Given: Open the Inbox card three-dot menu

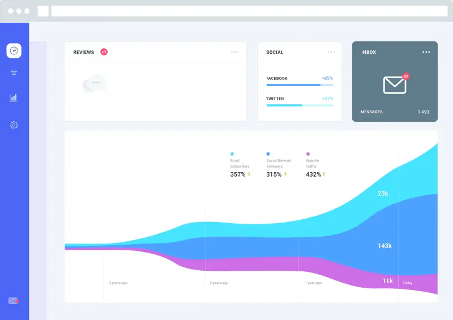Looking at the screenshot, I should (x=426, y=52).
